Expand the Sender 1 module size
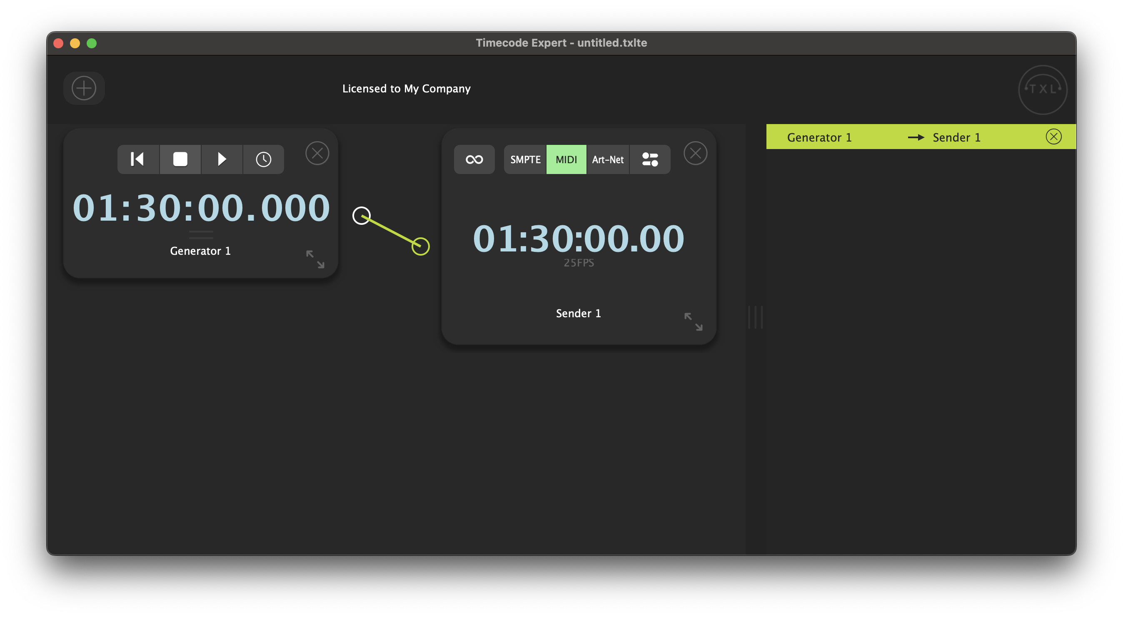Image resolution: width=1123 pixels, height=617 pixels. pos(693,321)
